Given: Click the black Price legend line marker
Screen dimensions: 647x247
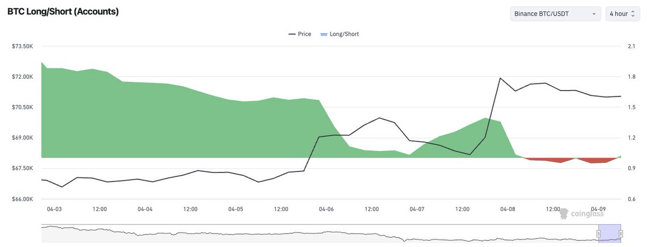Looking at the screenshot, I should point(292,34).
